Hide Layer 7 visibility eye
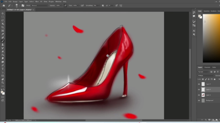Screen dimensions: 220x123 point(199,84)
